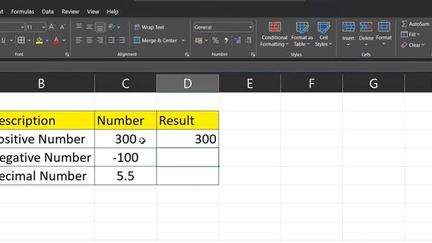Image resolution: width=432 pixels, height=243 pixels.
Task: Click Decrease Font Size icon
Action: [62, 27]
